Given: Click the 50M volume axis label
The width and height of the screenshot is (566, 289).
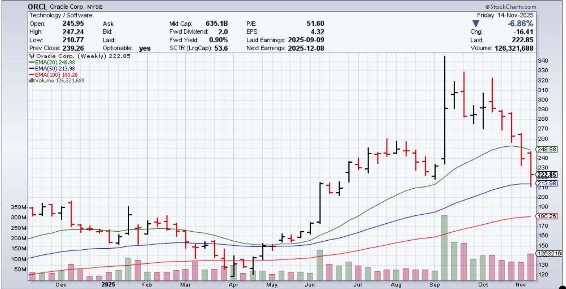Looking at the screenshot, I should (x=20, y=269).
